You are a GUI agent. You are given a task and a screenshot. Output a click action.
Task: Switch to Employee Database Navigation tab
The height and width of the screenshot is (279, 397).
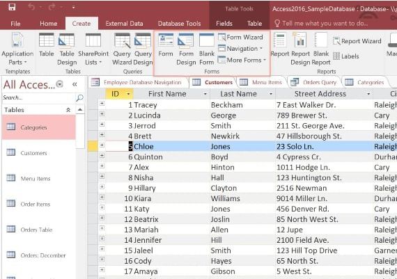point(138,82)
